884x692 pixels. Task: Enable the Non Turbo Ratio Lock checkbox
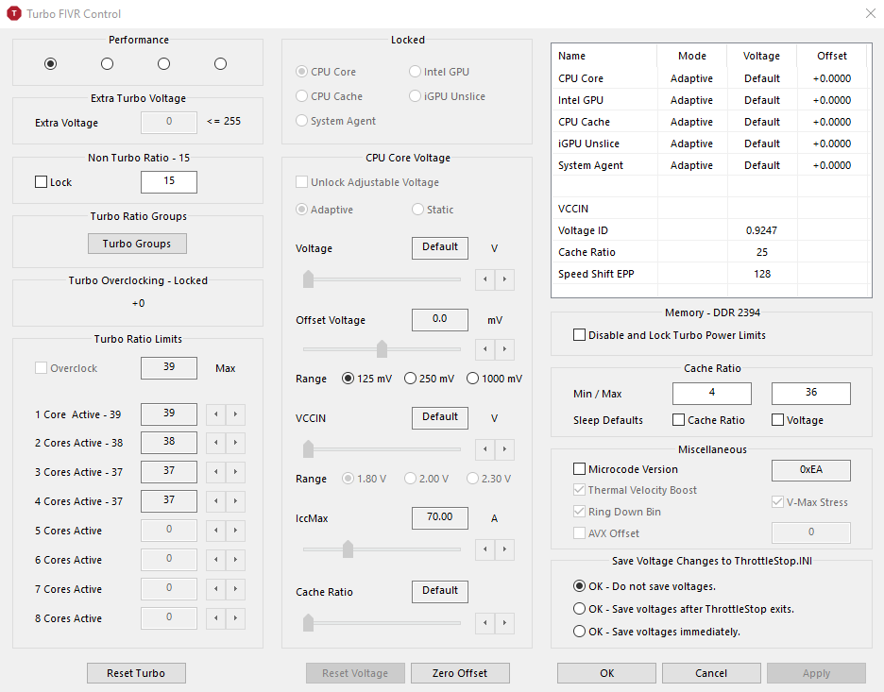[x=41, y=182]
